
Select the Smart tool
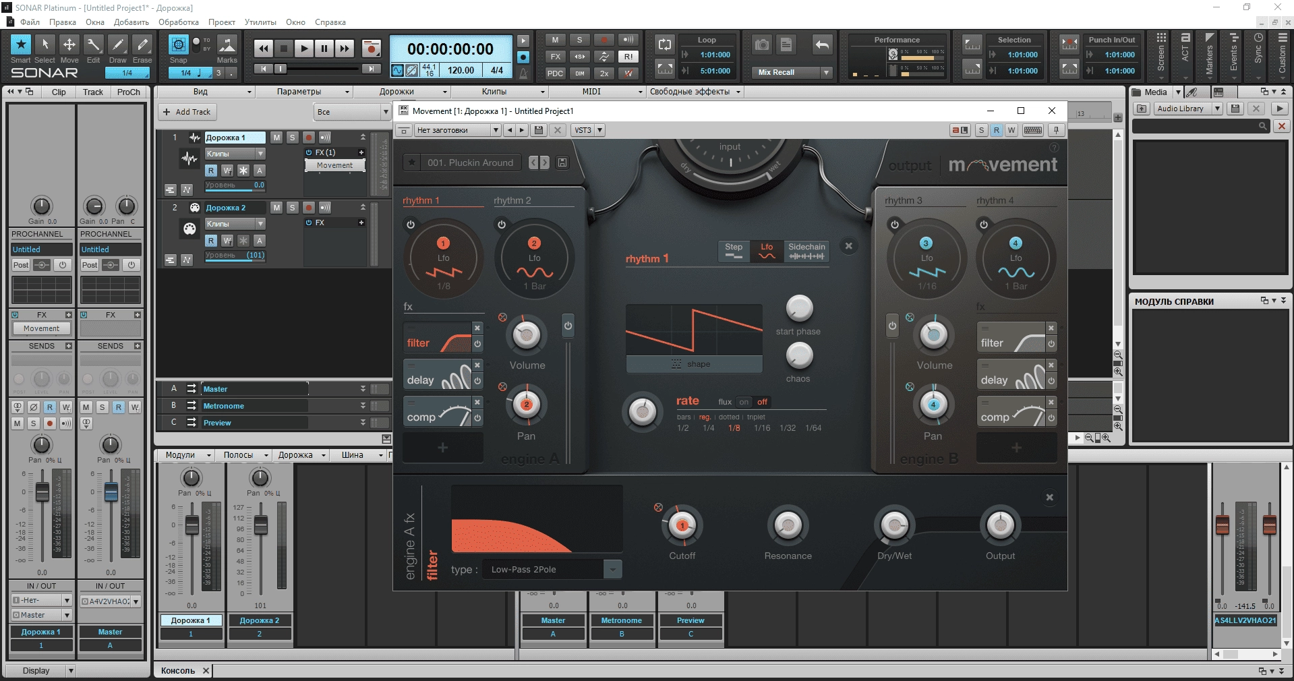(x=21, y=45)
